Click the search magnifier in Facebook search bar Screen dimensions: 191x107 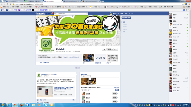click(x=87, y=14)
